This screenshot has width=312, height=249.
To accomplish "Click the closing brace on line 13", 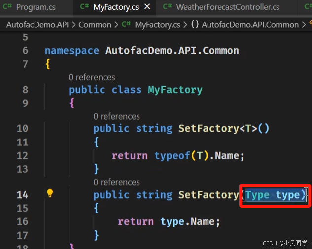I will click(96, 169).
